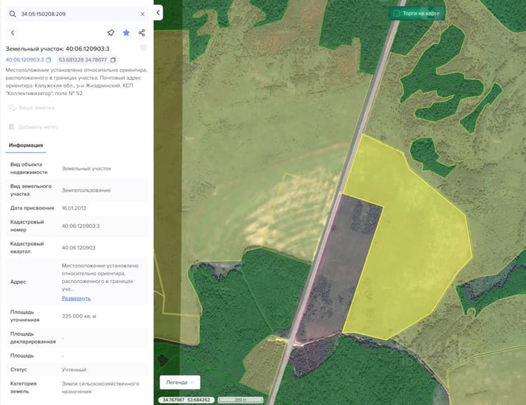The image size is (526, 405).
Task: Pin the parcel with pin icon
Action: coord(111,32)
